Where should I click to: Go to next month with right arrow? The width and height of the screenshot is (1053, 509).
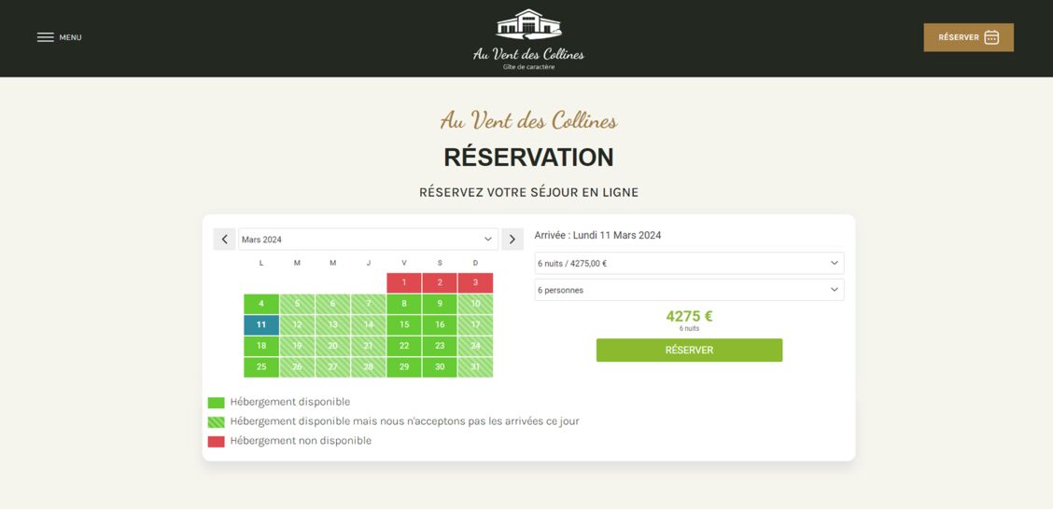(512, 240)
